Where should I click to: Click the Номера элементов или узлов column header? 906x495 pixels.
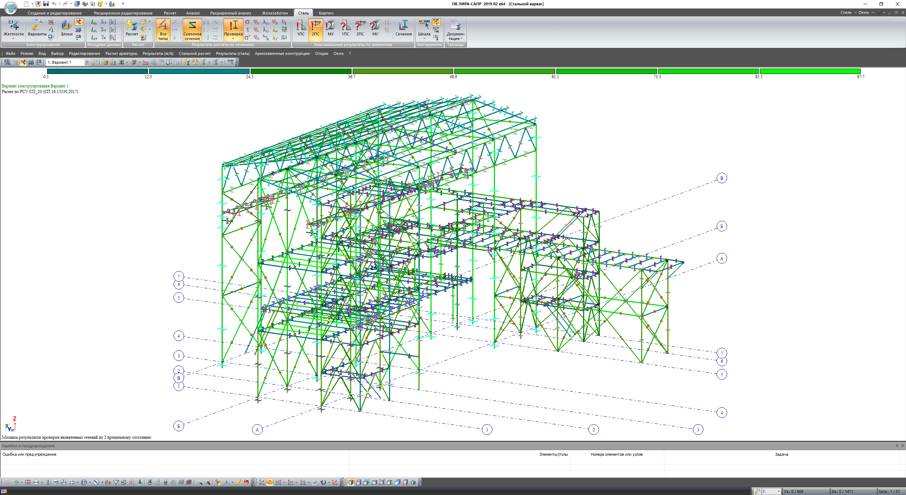[616, 454]
